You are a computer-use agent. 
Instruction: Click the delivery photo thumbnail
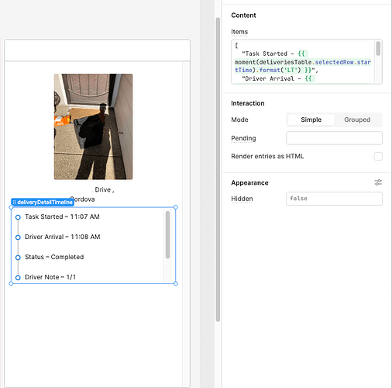point(93,126)
